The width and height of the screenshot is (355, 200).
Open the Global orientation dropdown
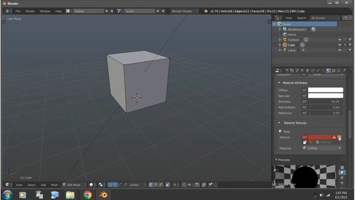click(x=137, y=185)
